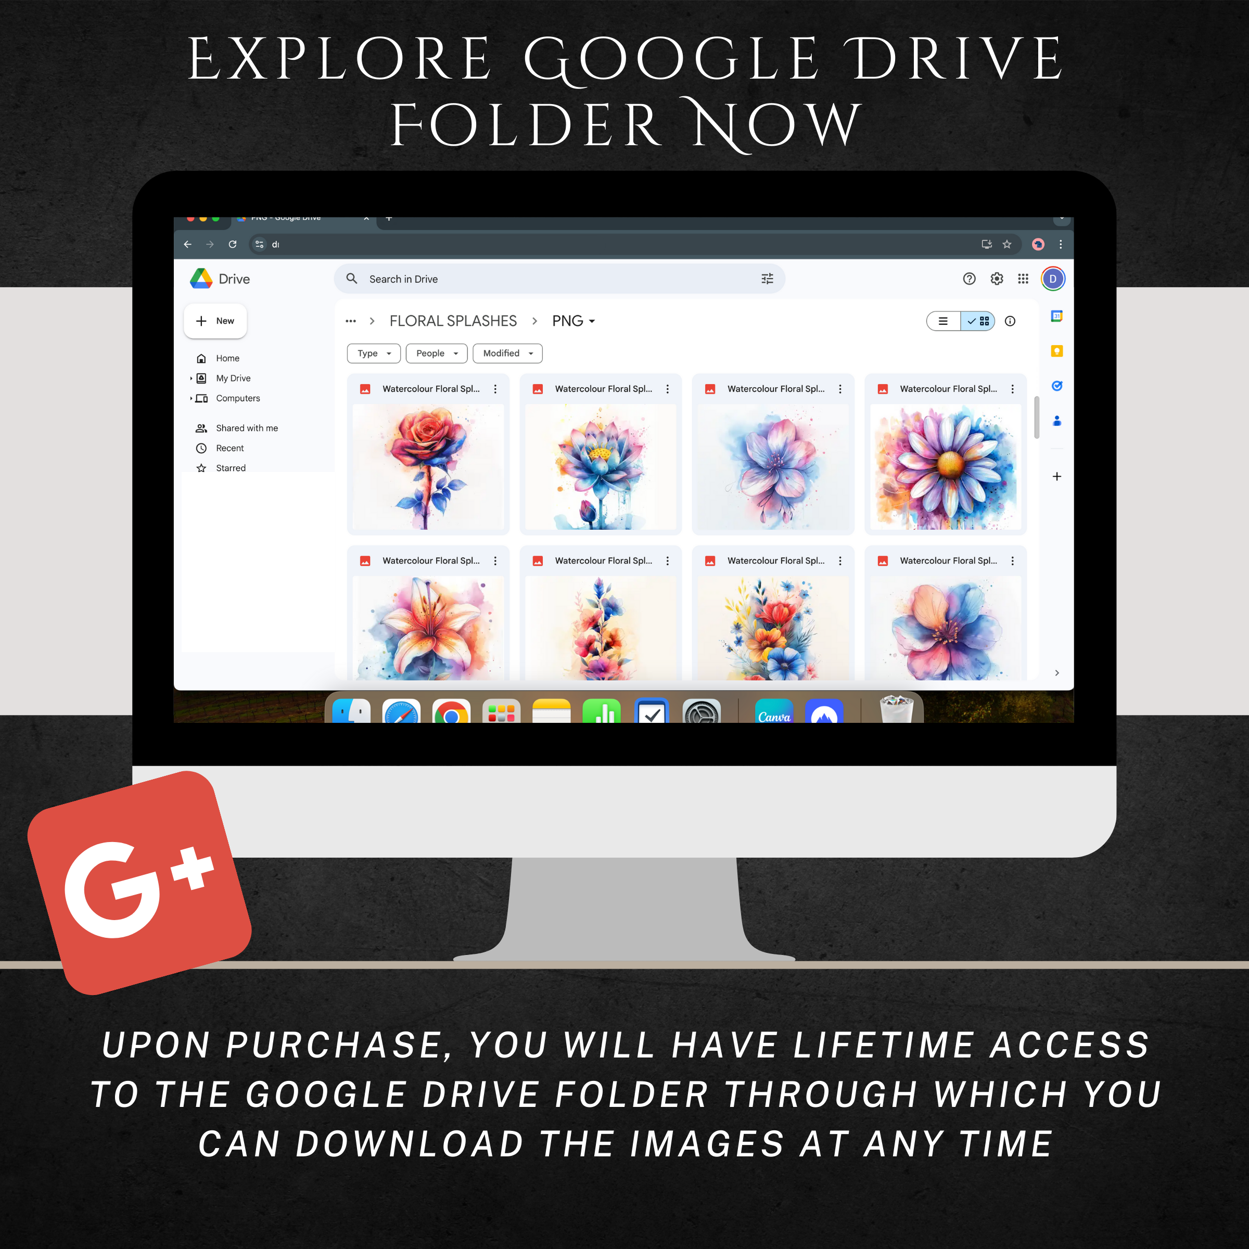Image resolution: width=1249 pixels, height=1249 pixels.
Task: Click the grid view toggle icon
Action: coord(980,322)
